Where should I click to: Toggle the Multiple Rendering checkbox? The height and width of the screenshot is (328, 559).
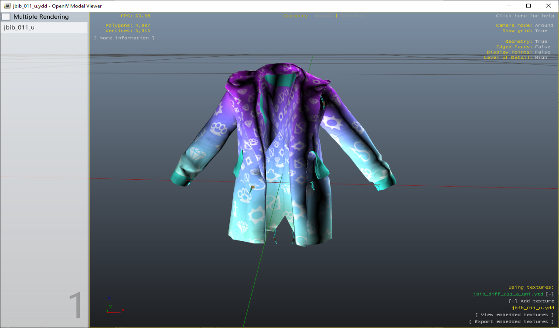[x=6, y=16]
